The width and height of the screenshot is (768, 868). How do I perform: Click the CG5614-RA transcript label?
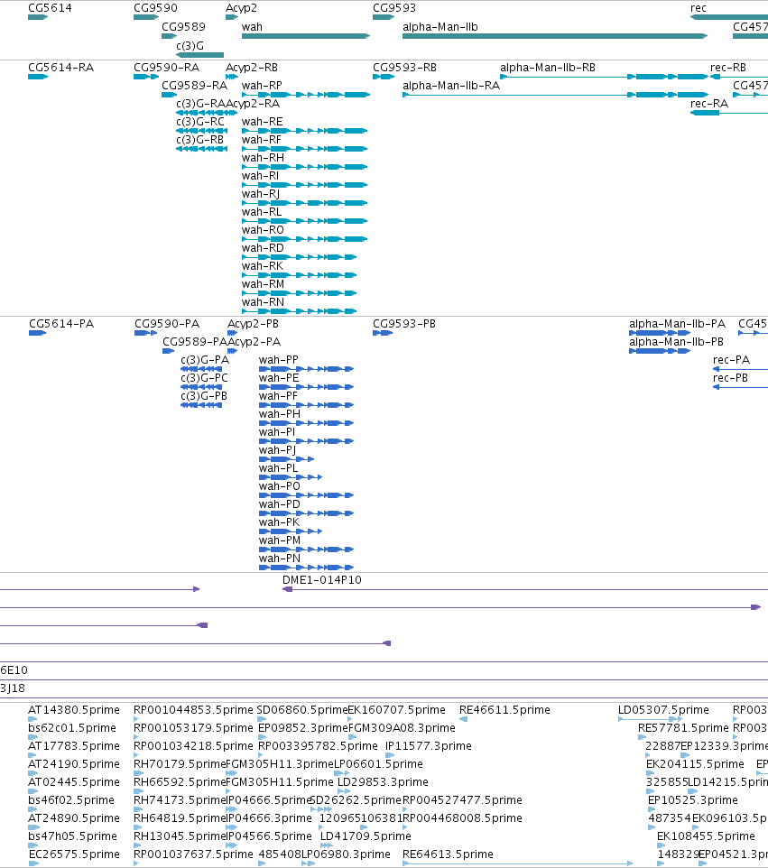point(60,68)
